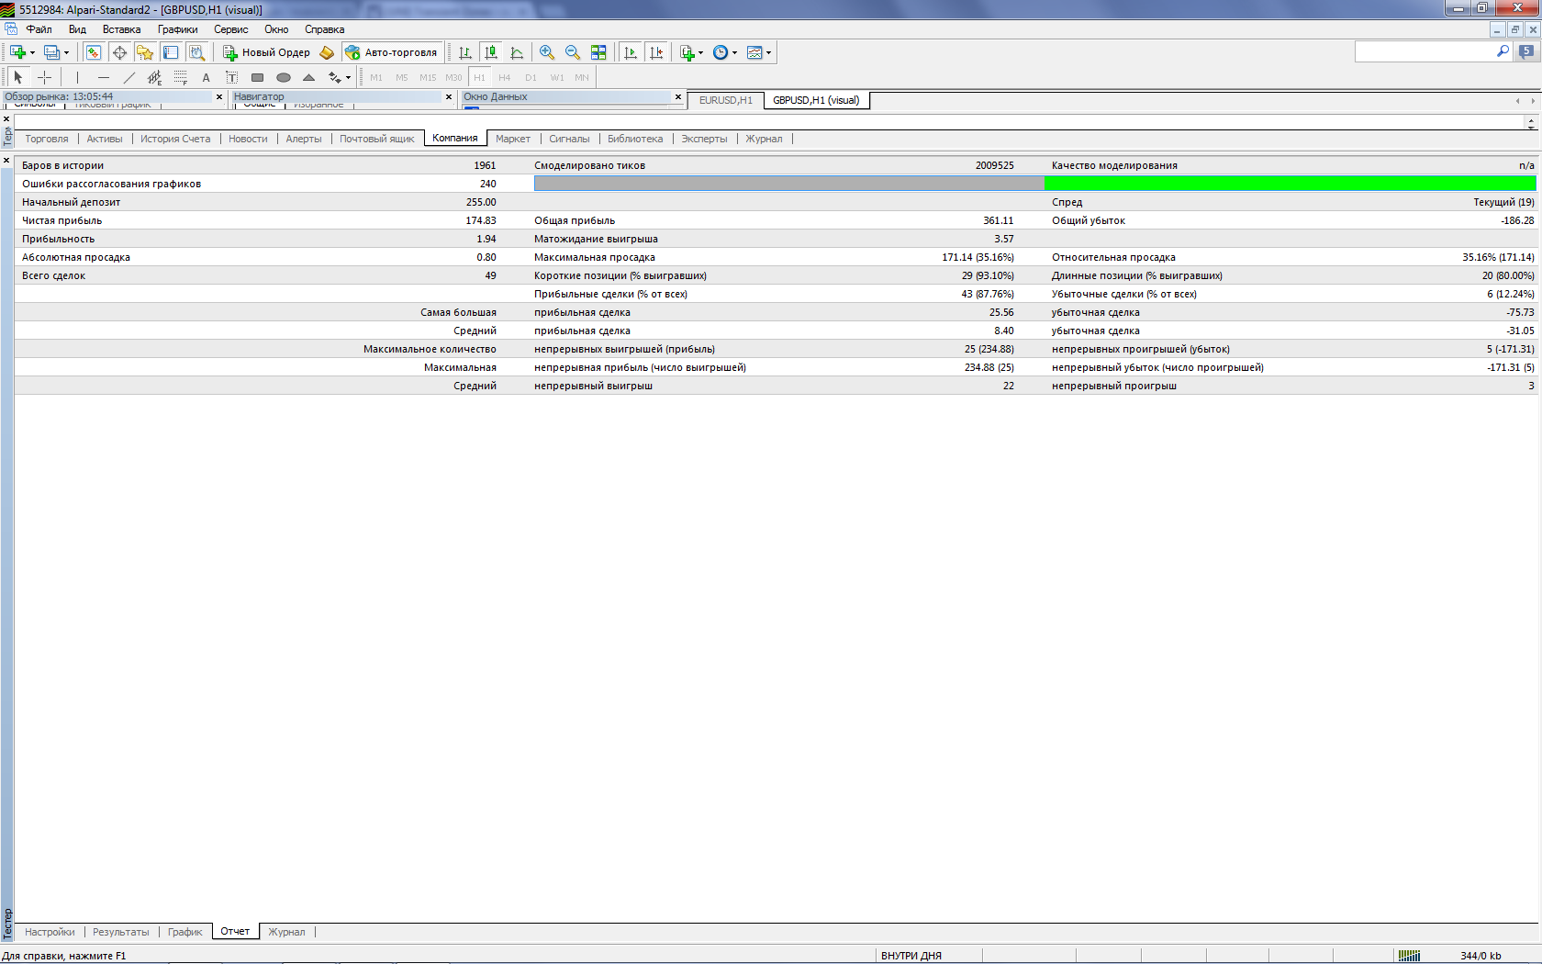Image resolution: width=1542 pixels, height=964 pixels.
Task: Select the text tool (A)
Action: (x=207, y=77)
